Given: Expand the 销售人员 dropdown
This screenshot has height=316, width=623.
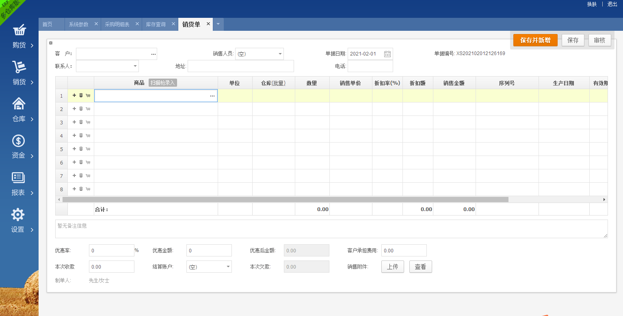Looking at the screenshot, I should [280, 54].
